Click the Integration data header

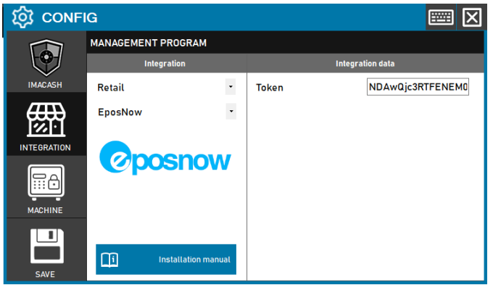click(x=365, y=64)
